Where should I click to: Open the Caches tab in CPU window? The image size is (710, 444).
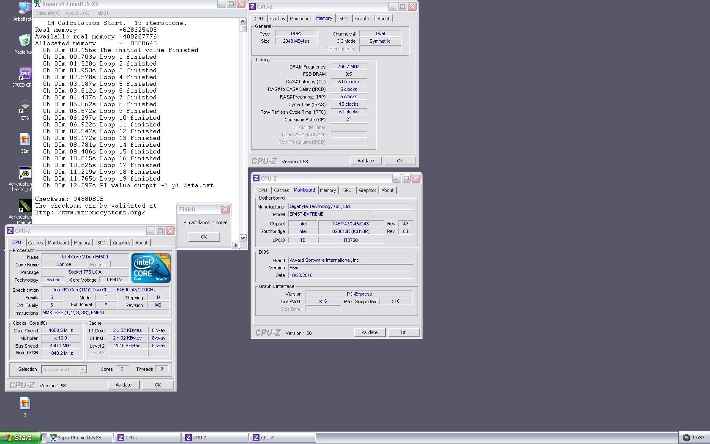(x=35, y=243)
